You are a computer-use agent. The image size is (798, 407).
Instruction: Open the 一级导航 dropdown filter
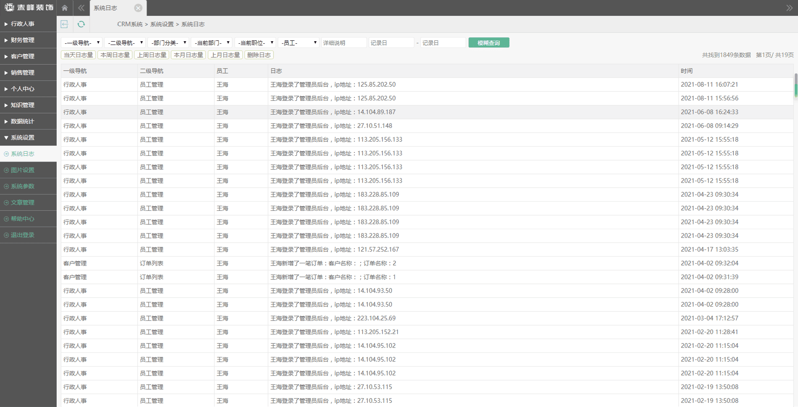pyautogui.click(x=82, y=43)
